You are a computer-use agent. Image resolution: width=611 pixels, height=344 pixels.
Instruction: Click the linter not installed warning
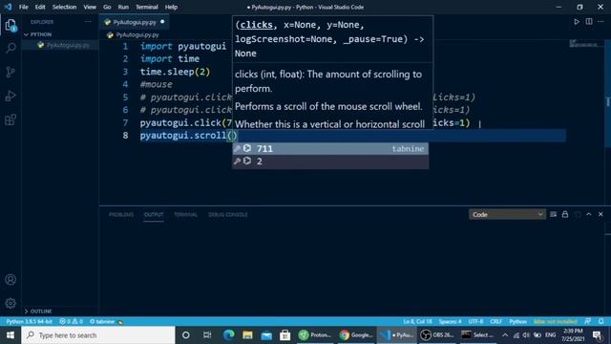point(556,321)
